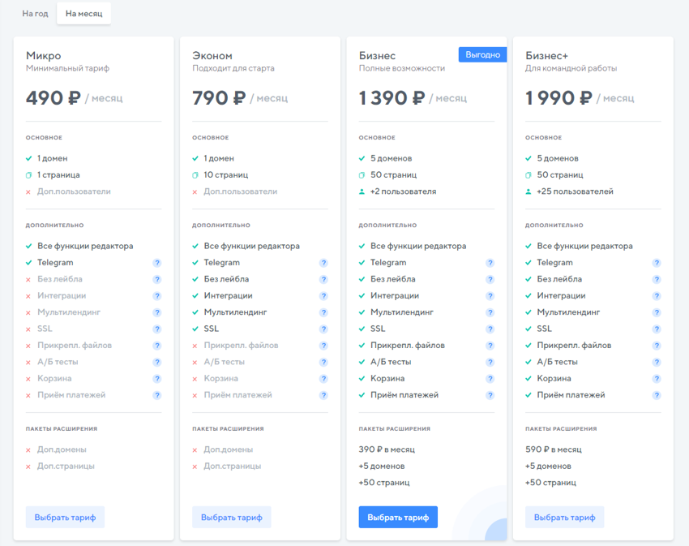
Task: Click Выбрать тариф for the Бизнес+ plan
Action: [564, 518]
